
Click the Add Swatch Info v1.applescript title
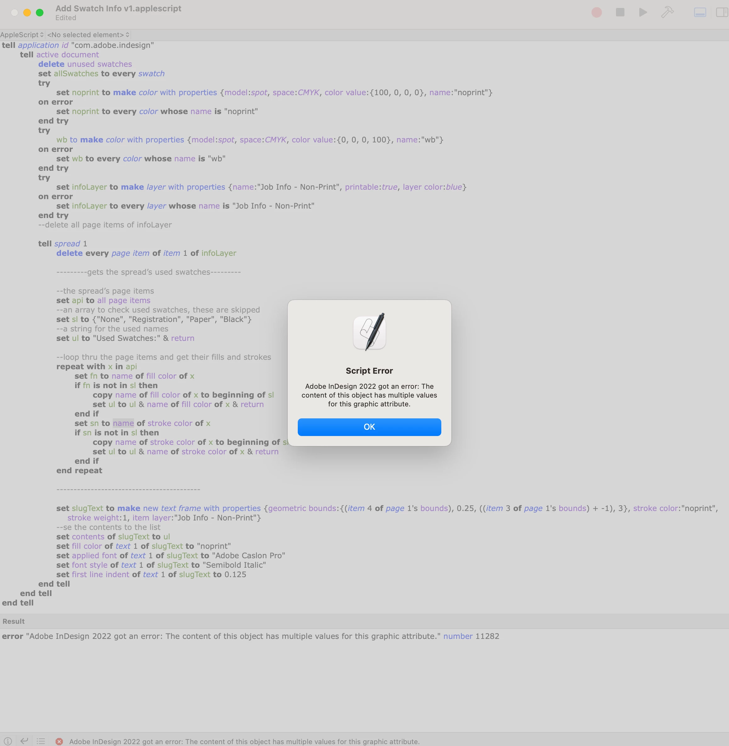tap(118, 9)
